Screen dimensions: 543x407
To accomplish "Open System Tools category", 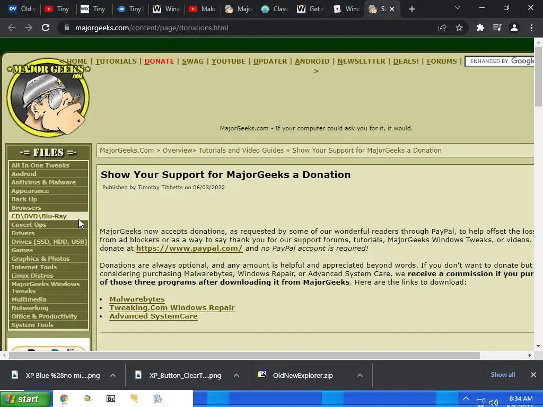I will coord(48,325).
